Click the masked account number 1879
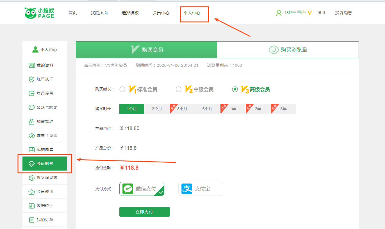 point(295,13)
